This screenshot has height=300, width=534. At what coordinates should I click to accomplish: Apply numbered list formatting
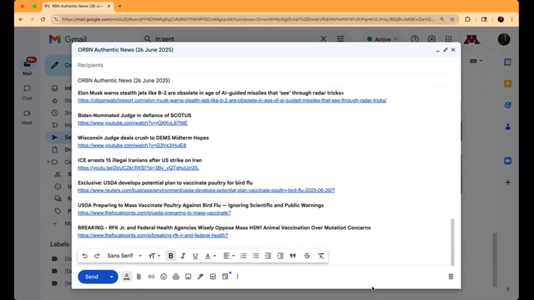pyautogui.click(x=244, y=256)
